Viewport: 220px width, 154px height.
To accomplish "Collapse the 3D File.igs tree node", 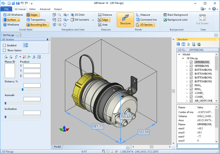I will pyautogui.click(x=183, y=58).
